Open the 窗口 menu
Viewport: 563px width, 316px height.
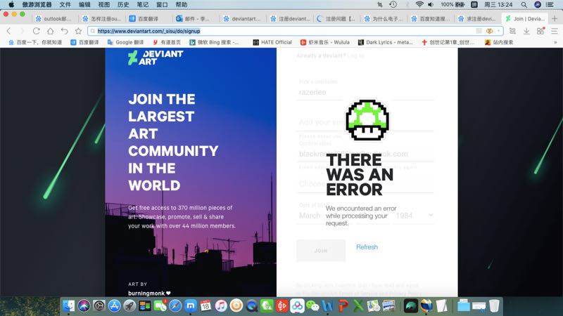[x=162, y=5]
